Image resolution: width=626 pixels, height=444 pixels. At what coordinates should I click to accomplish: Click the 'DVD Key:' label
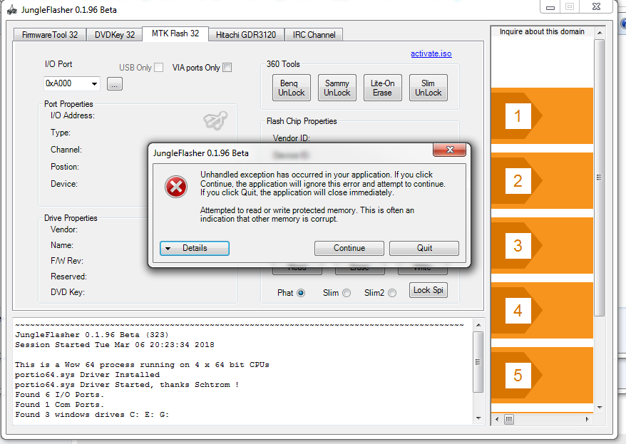[x=68, y=292]
